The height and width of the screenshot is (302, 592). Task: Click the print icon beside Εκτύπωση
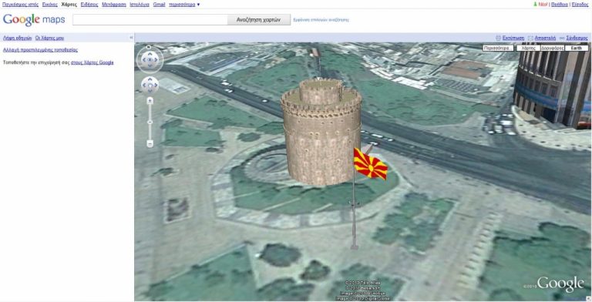point(499,38)
